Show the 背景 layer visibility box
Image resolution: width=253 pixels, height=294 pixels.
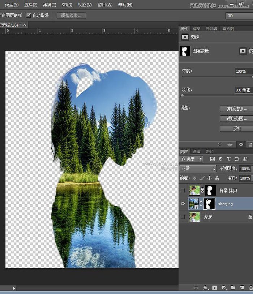point(183,217)
